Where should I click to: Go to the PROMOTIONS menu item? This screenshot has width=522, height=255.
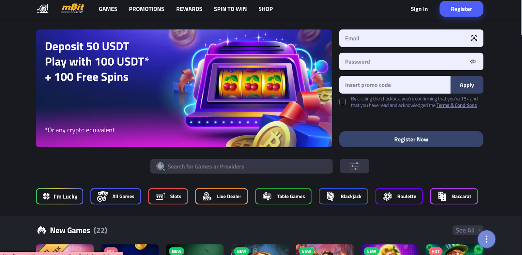click(146, 9)
